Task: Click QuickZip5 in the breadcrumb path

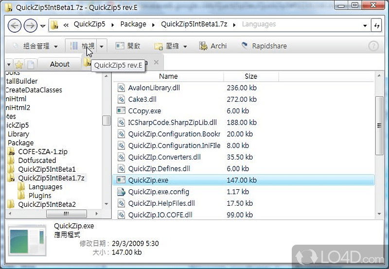Action: 89,24
